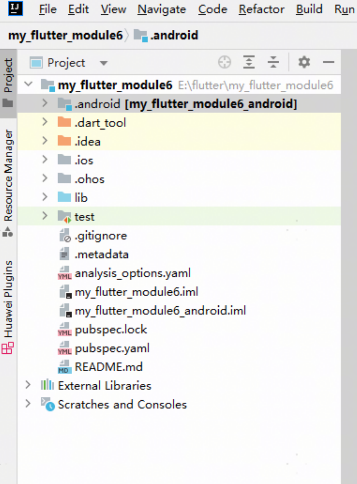This screenshot has width=357, height=484.
Task: Open the Project panel gear settings icon
Action: [304, 62]
